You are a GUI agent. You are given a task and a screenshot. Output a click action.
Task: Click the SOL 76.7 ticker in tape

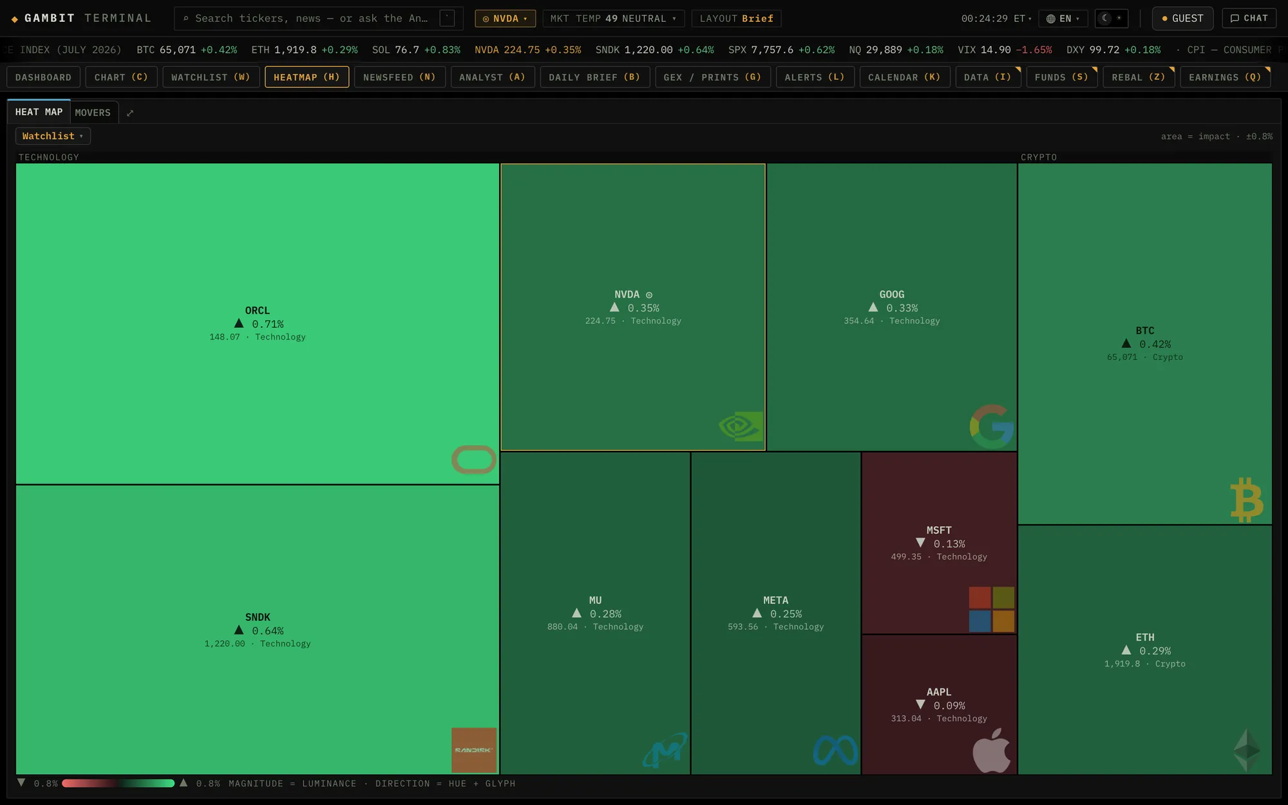[x=416, y=50]
